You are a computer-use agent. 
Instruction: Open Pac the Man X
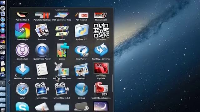tap(22, 15)
